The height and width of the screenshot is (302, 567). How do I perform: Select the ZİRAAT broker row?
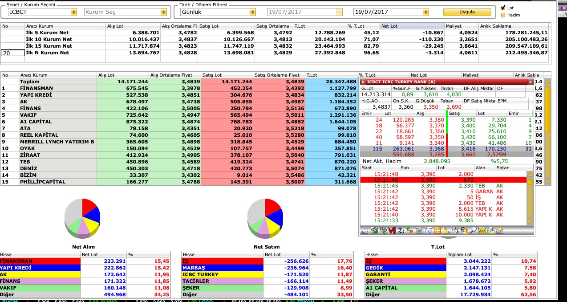pos(179,155)
